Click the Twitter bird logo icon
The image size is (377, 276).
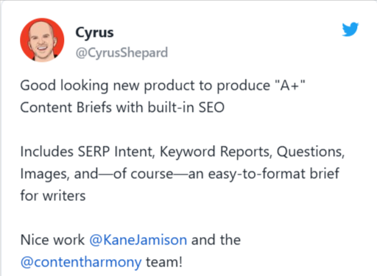pos(350,29)
